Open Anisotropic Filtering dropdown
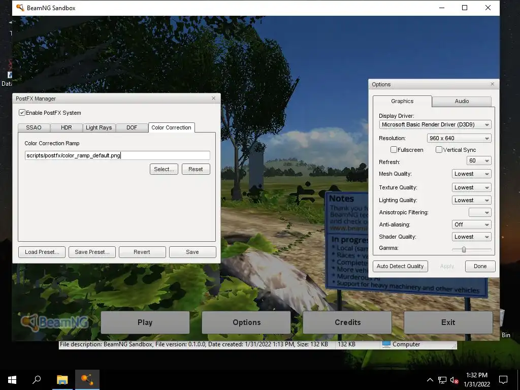This screenshot has height=390, width=520. [480, 212]
